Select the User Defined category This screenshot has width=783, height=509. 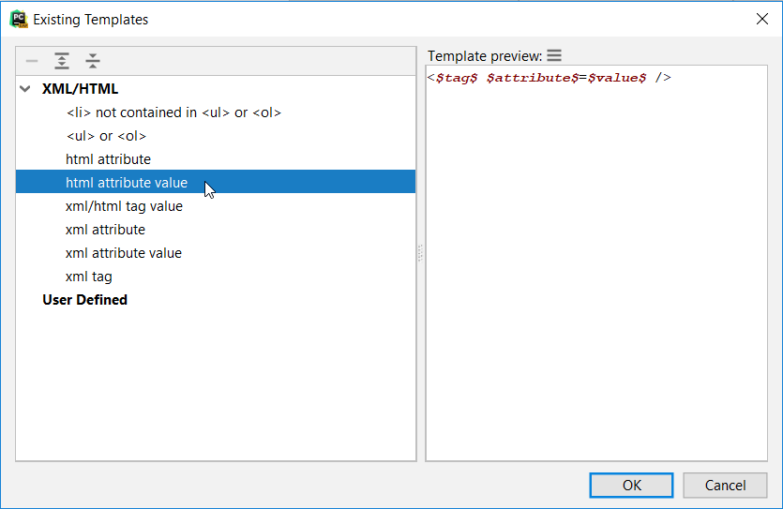pos(84,300)
